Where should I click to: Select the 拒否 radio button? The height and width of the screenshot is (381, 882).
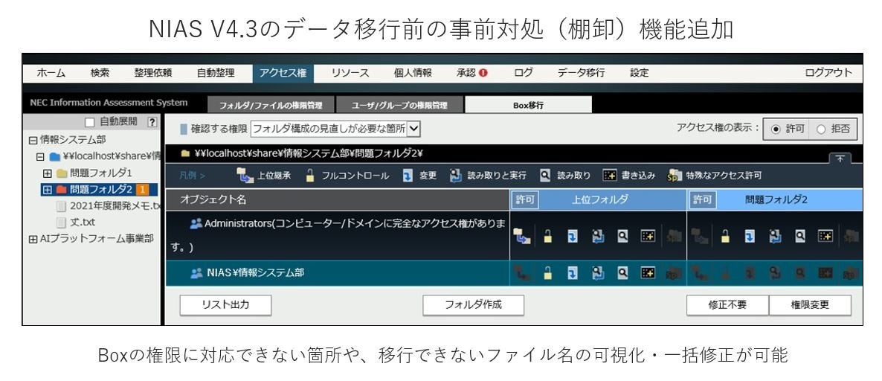(821, 129)
